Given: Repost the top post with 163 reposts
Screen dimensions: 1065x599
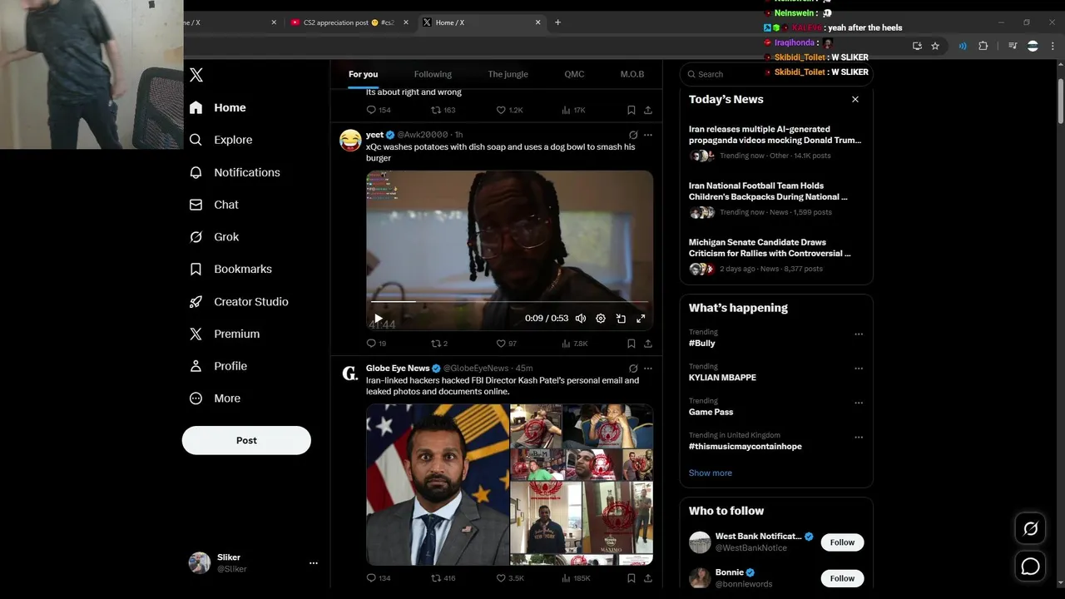Looking at the screenshot, I should pyautogui.click(x=443, y=110).
